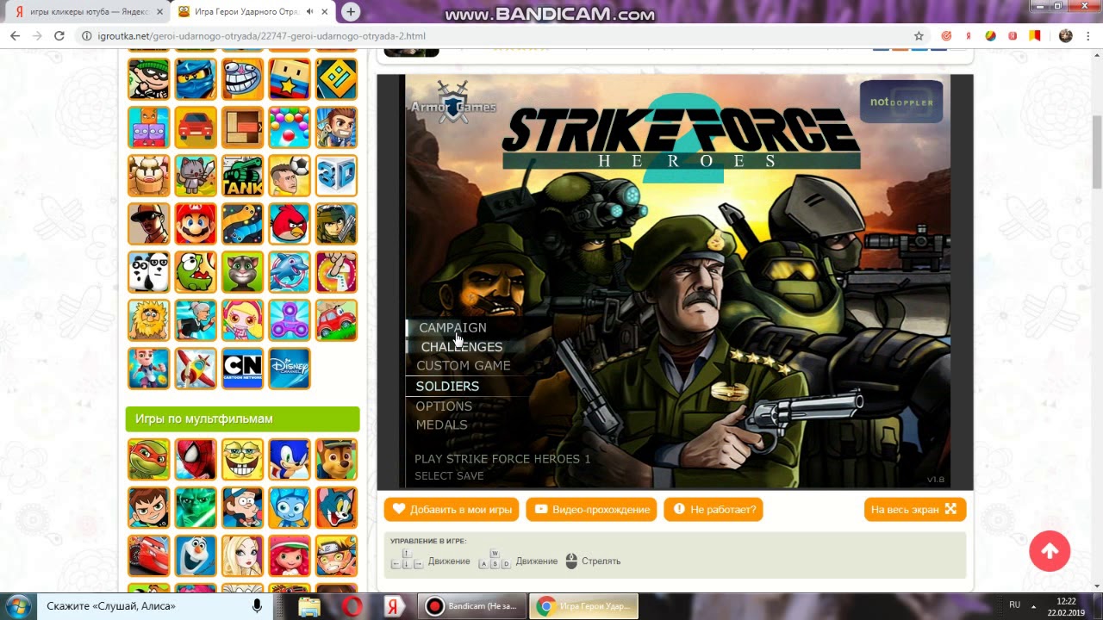Open the Geometry Dash game icon

click(336, 79)
